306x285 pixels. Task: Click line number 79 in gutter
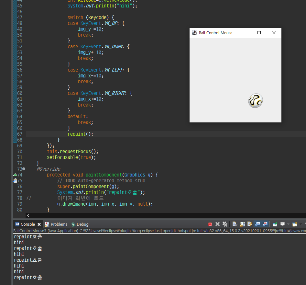(x=20, y=204)
